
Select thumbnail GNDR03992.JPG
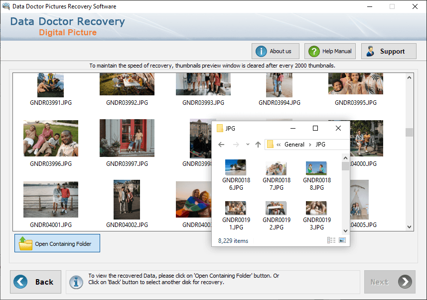(x=127, y=84)
